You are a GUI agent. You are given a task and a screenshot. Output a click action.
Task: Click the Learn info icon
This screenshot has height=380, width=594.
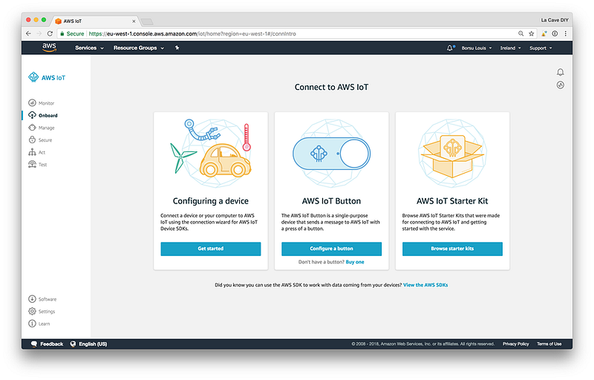(x=32, y=324)
